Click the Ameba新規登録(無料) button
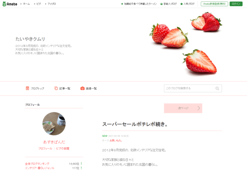 coord(214,4)
